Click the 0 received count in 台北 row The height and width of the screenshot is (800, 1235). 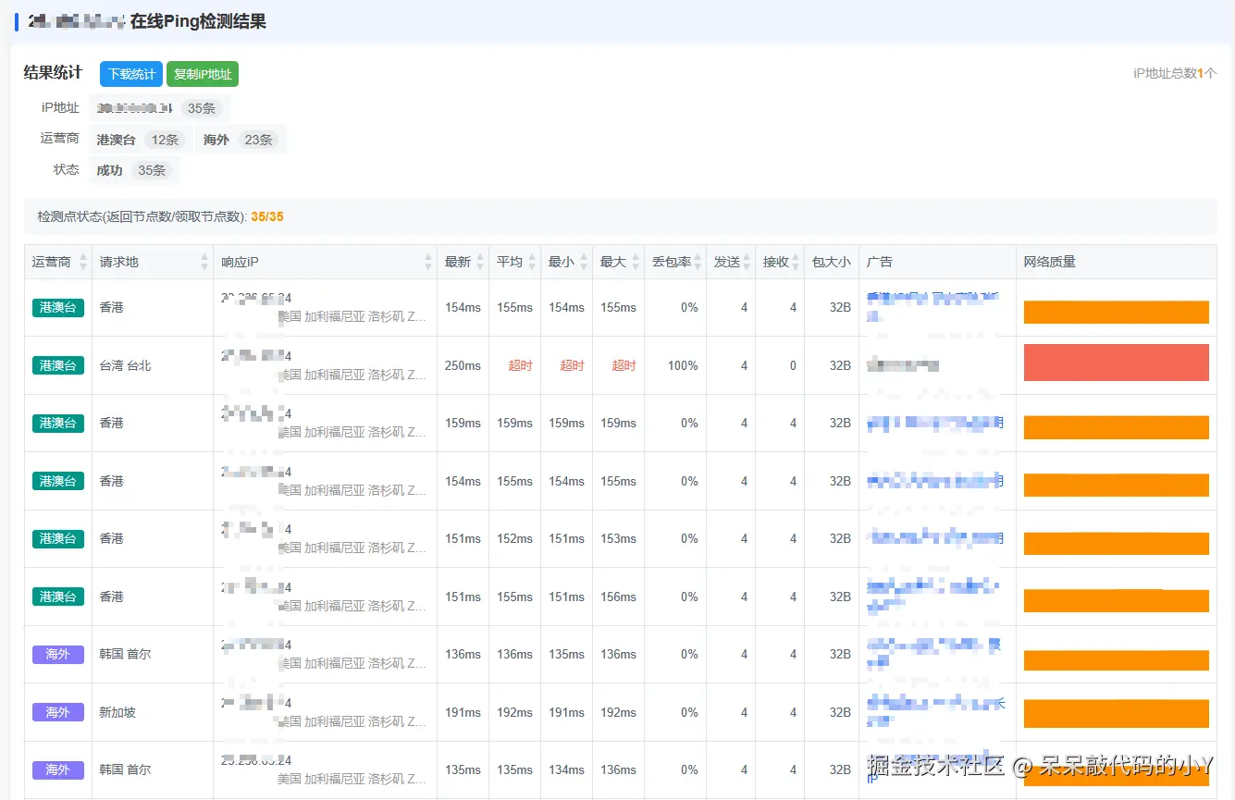point(793,365)
